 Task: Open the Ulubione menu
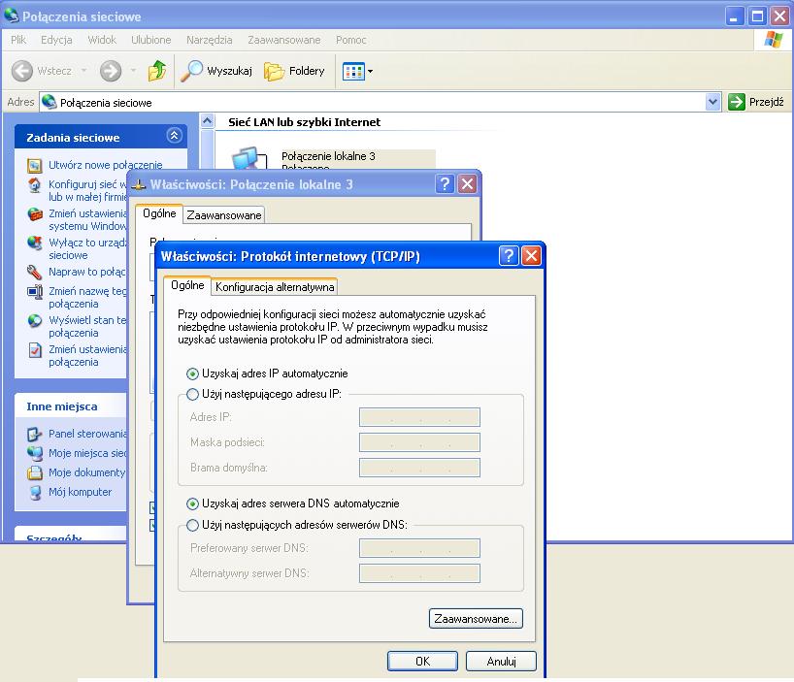[150, 40]
